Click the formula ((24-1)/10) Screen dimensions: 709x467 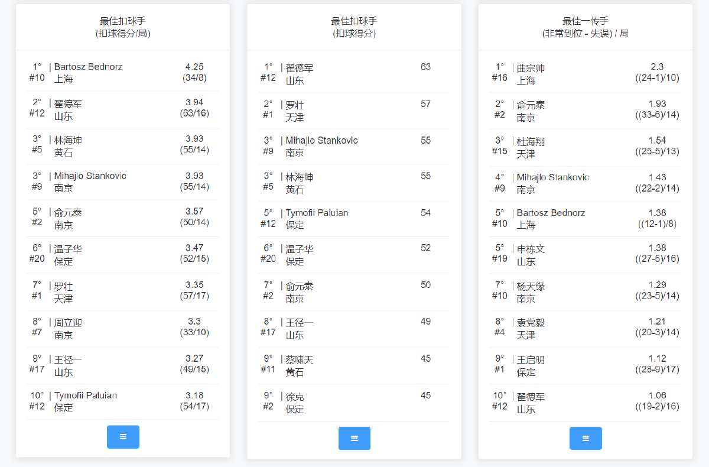[657, 78]
